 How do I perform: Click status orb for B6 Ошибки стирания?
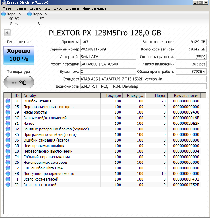(8, 140)
